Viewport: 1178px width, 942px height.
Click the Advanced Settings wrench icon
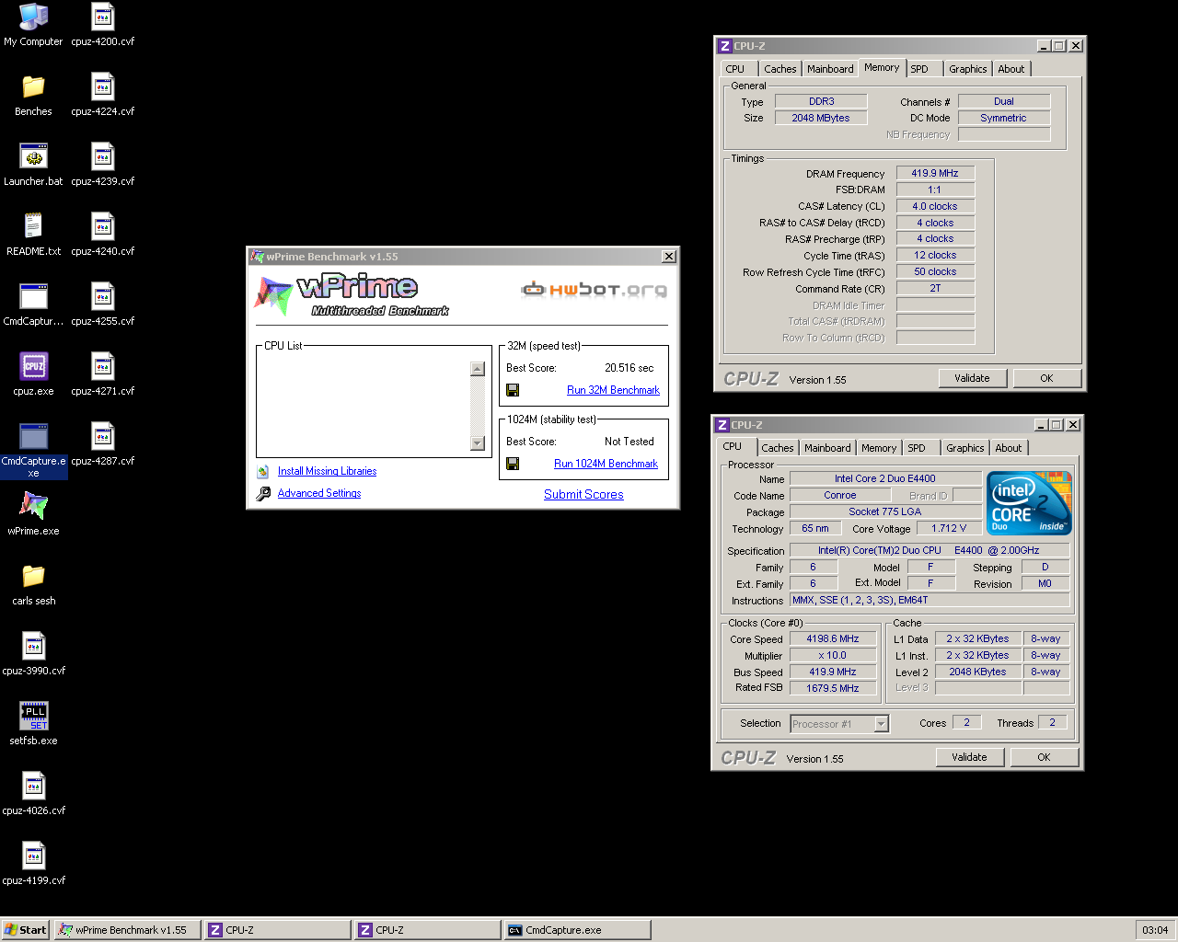(x=263, y=494)
